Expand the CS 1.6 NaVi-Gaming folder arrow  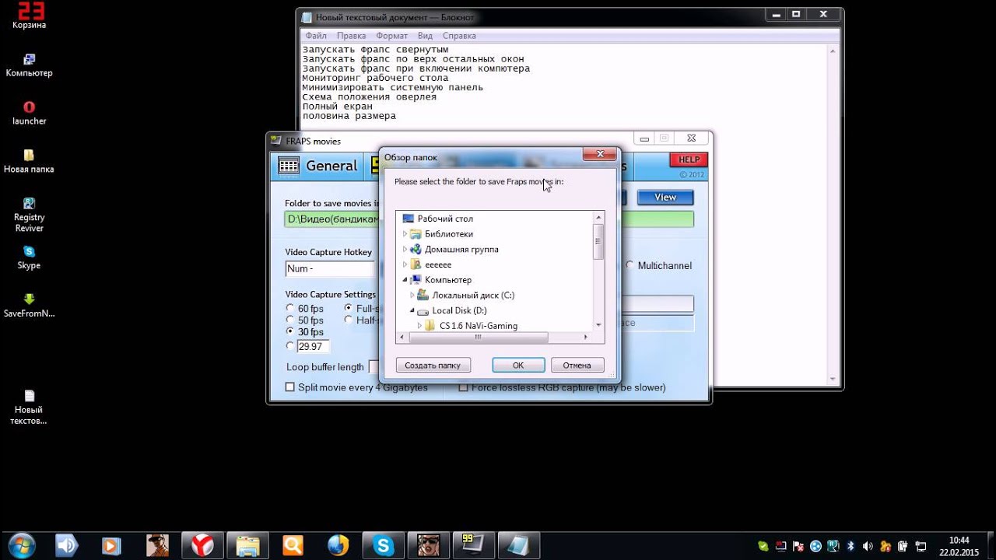[420, 326]
